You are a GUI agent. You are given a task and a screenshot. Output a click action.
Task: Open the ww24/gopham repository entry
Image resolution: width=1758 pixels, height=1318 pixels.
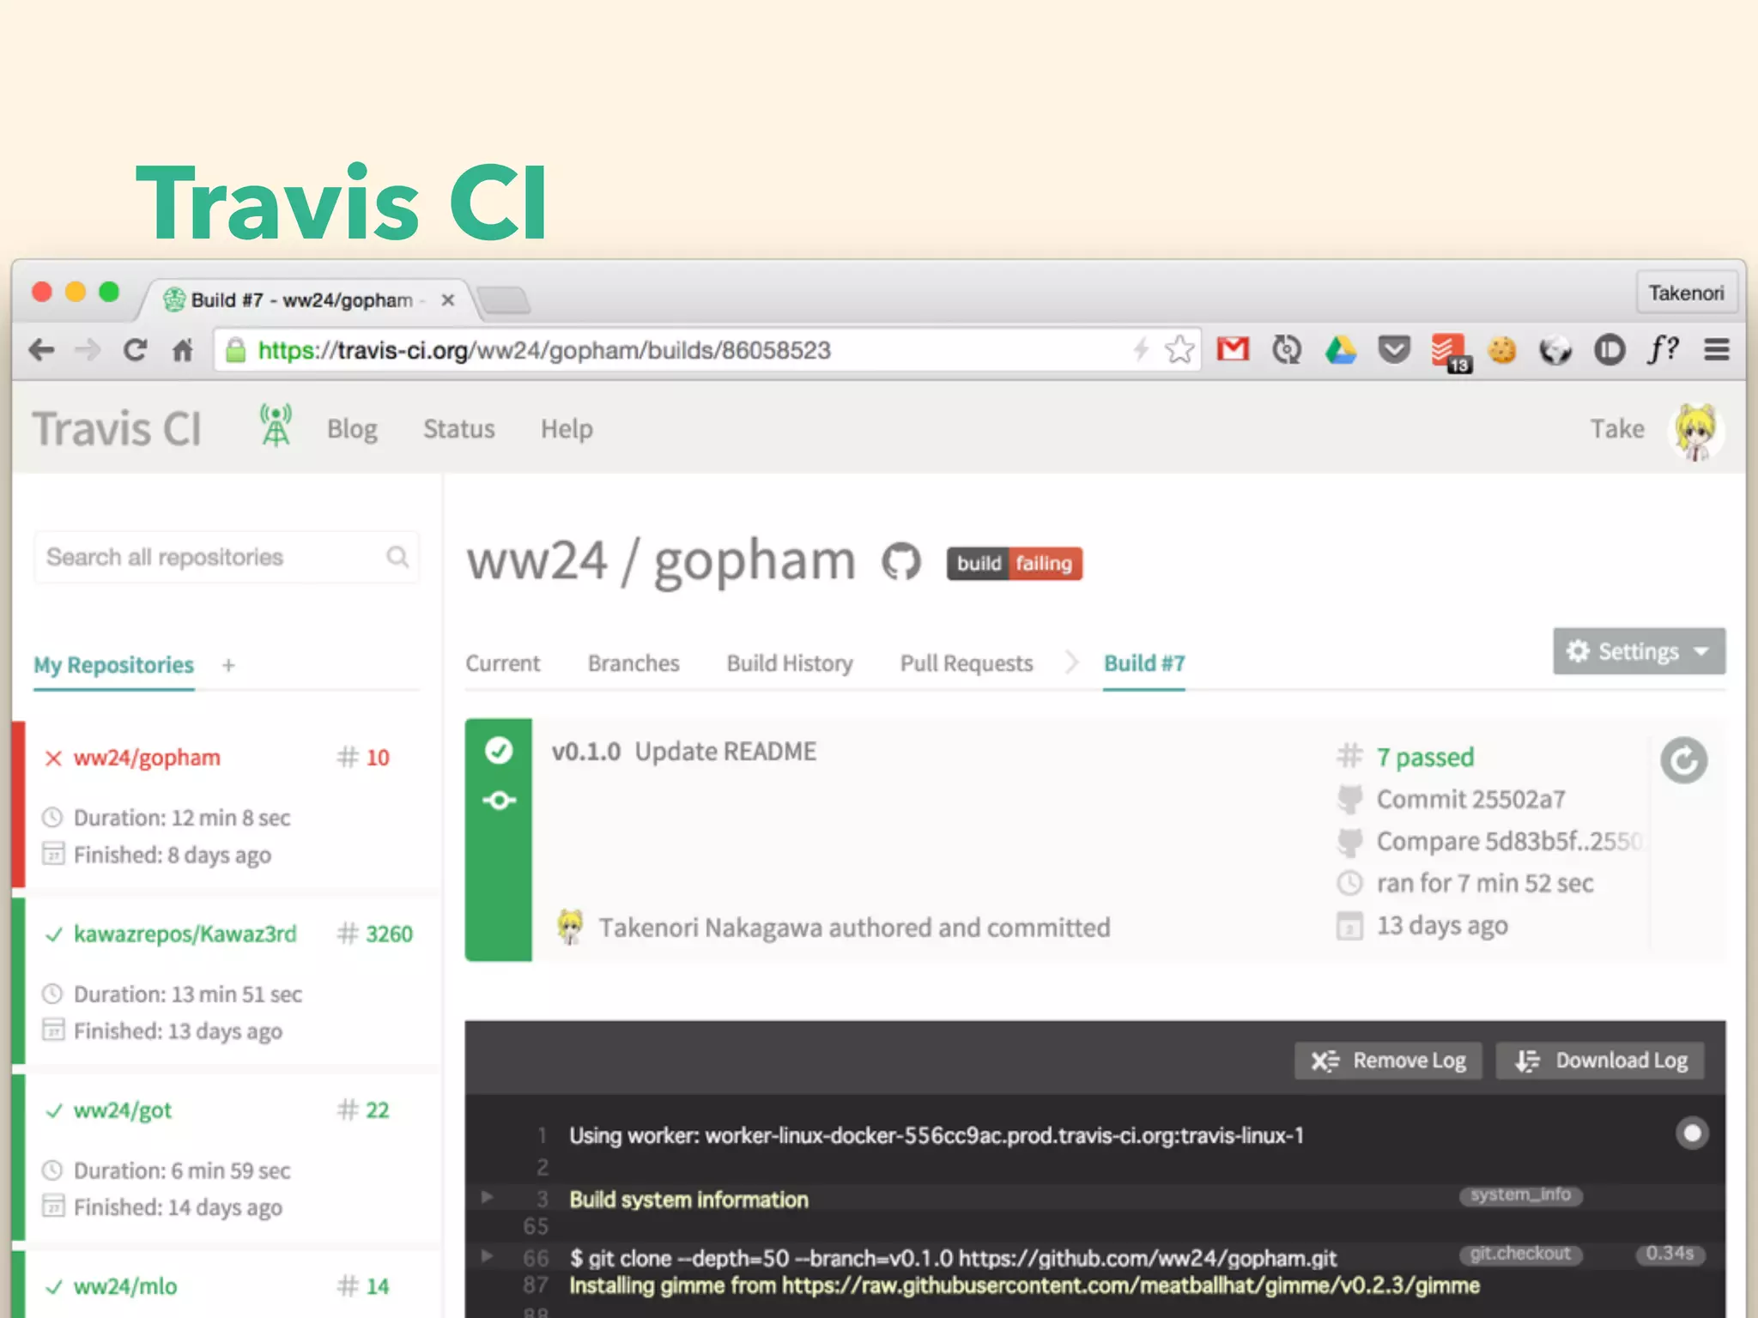point(147,758)
